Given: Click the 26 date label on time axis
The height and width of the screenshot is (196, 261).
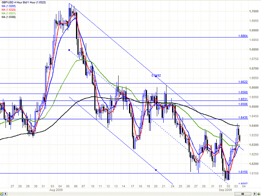Looking at the screenshot, I should (x=188, y=186).
